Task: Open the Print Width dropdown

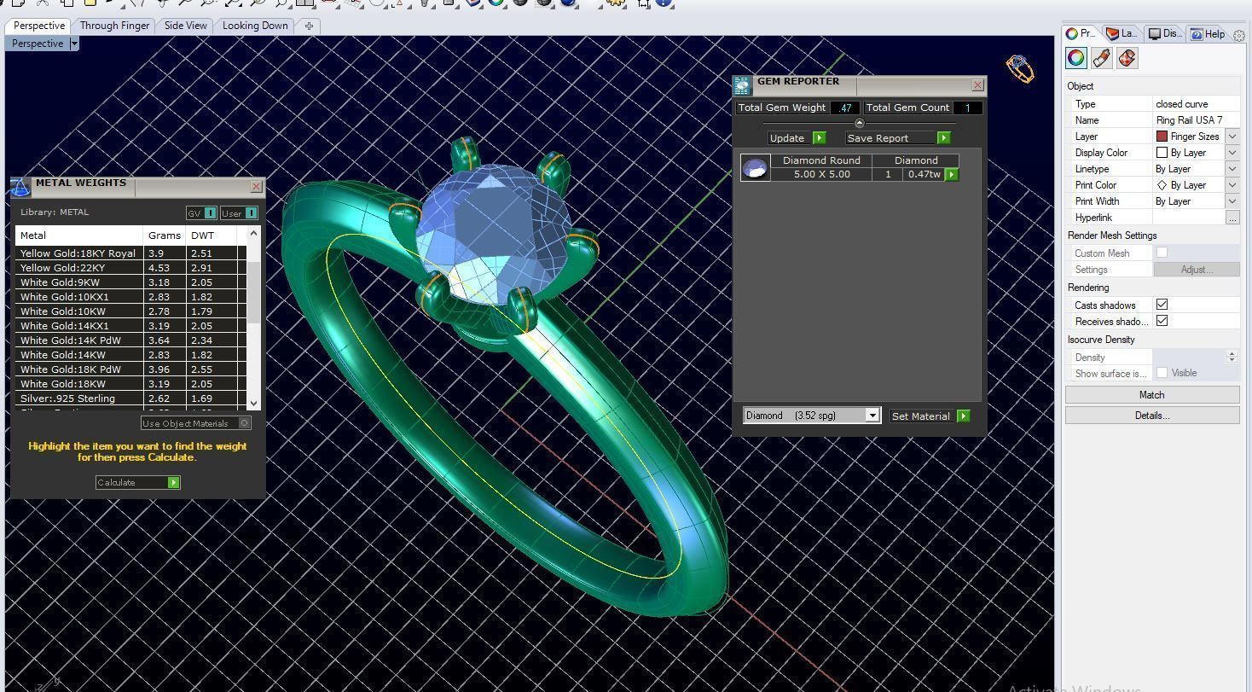Action: pos(1232,201)
